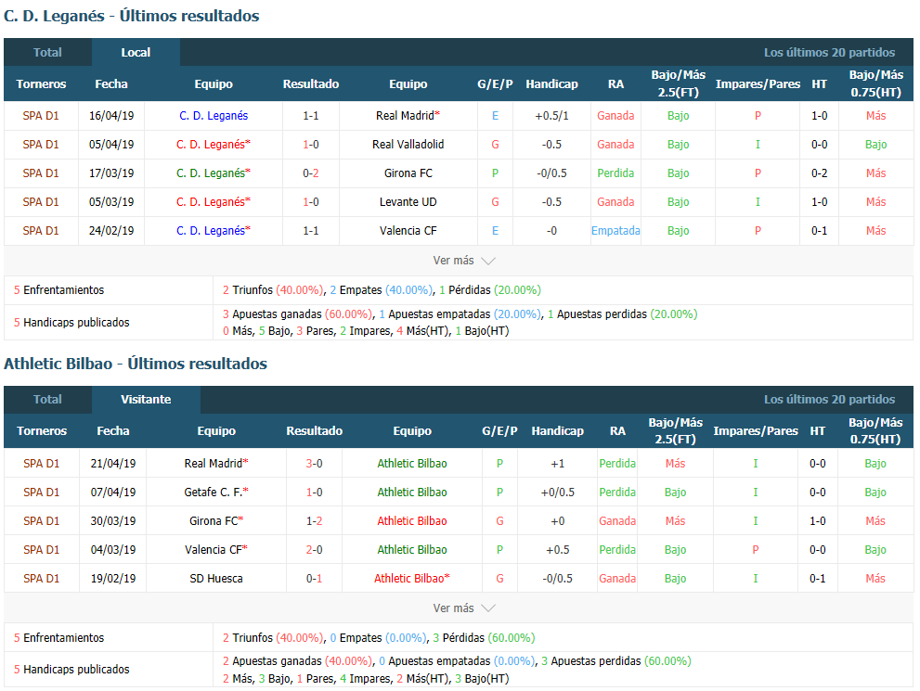
Task: Click date 07/04/19 in Athletic table
Action: click(112, 492)
